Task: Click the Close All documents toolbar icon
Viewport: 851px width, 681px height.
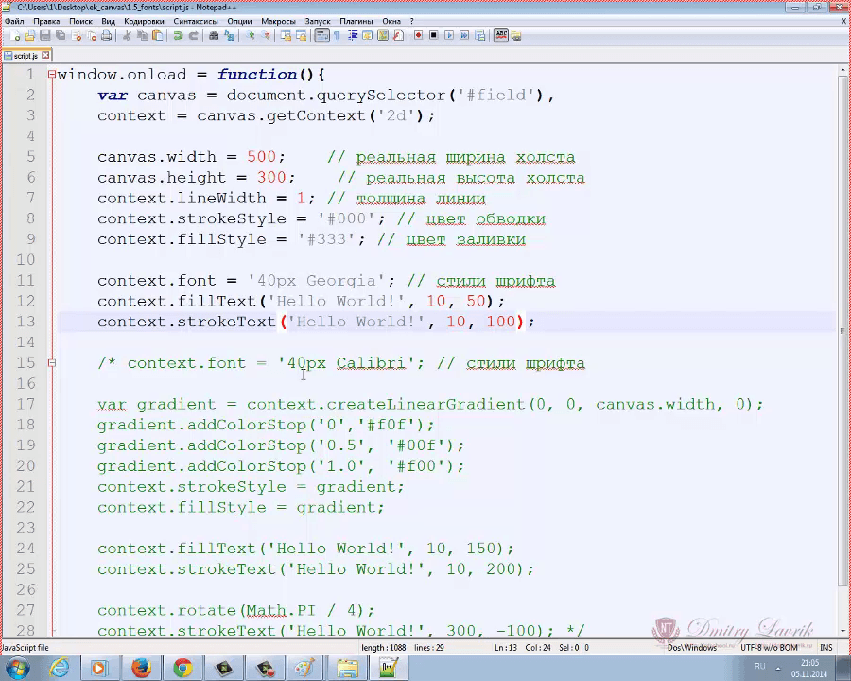Action: (92, 36)
